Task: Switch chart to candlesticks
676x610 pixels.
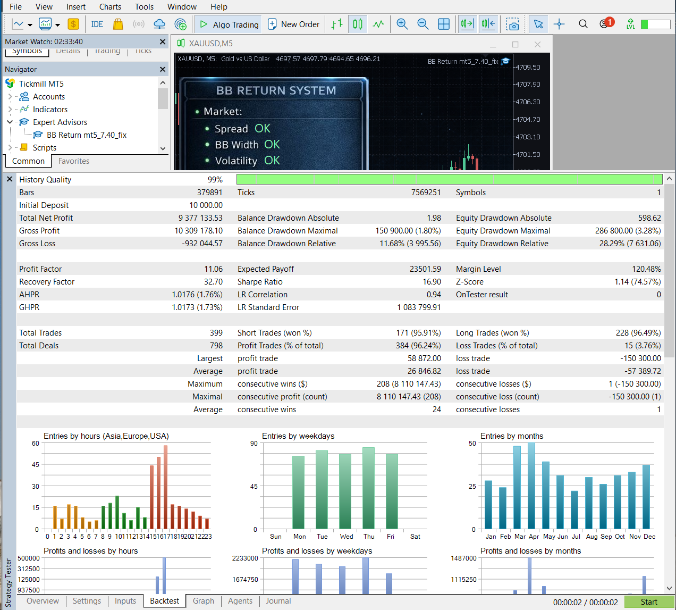Action: [x=358, y=24]
